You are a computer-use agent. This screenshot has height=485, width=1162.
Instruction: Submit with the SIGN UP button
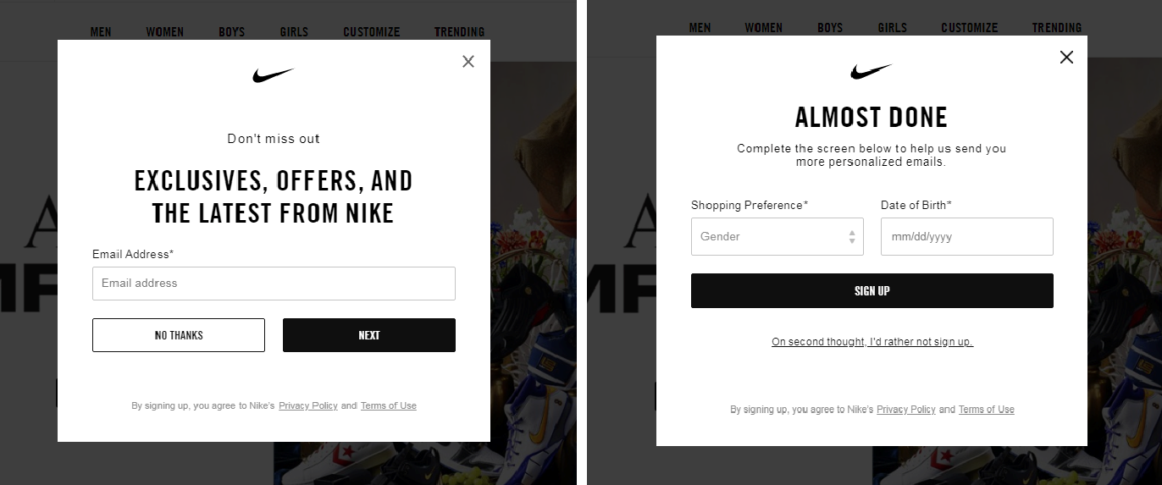point(871,291)
